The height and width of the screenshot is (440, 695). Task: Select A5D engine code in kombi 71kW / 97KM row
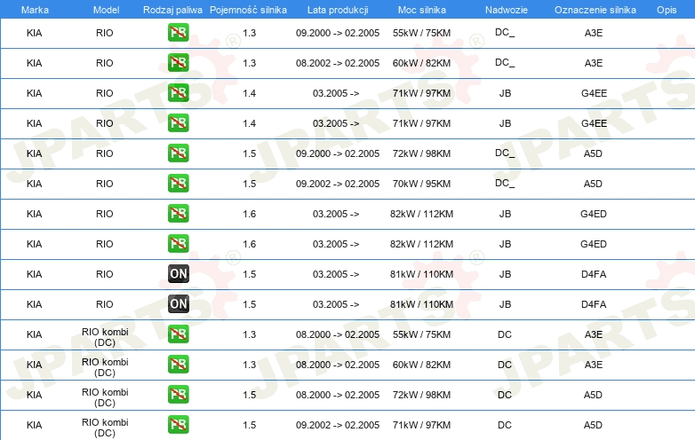coord(593,425)
